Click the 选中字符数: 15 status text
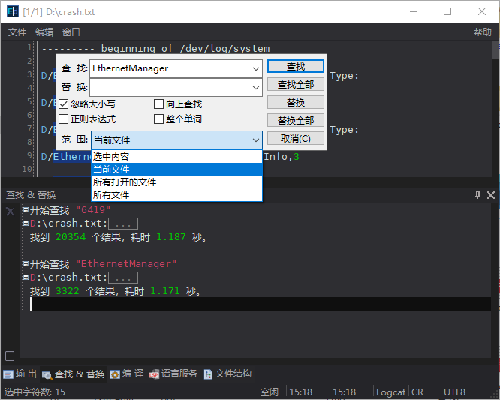The width and height of the screenshot is (500, 400). (35, 392)
